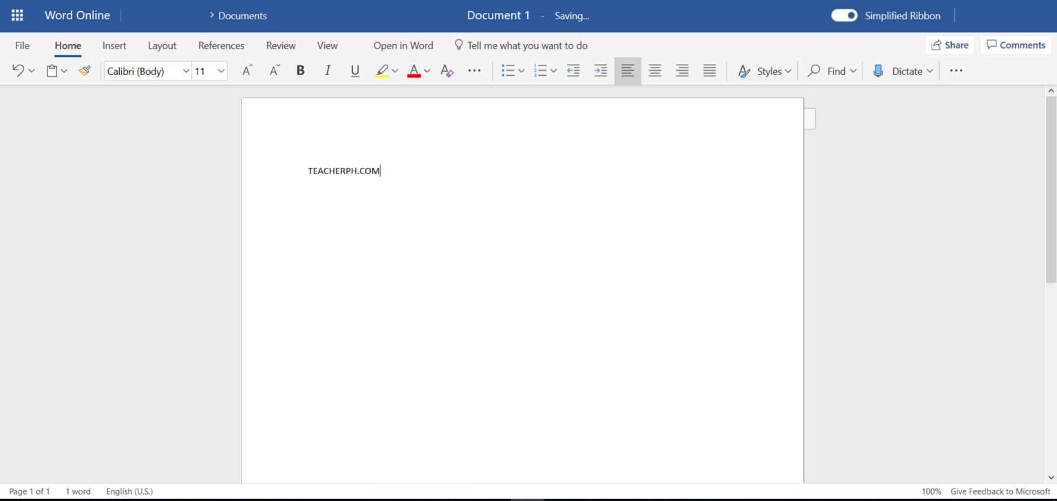Center align the paragraph
The width and height of the screenshot is (1057, 501).
coord(654,70)
